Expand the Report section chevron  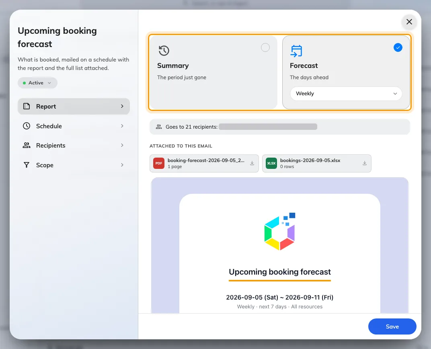pyautogui.click(x=122, y=107)
